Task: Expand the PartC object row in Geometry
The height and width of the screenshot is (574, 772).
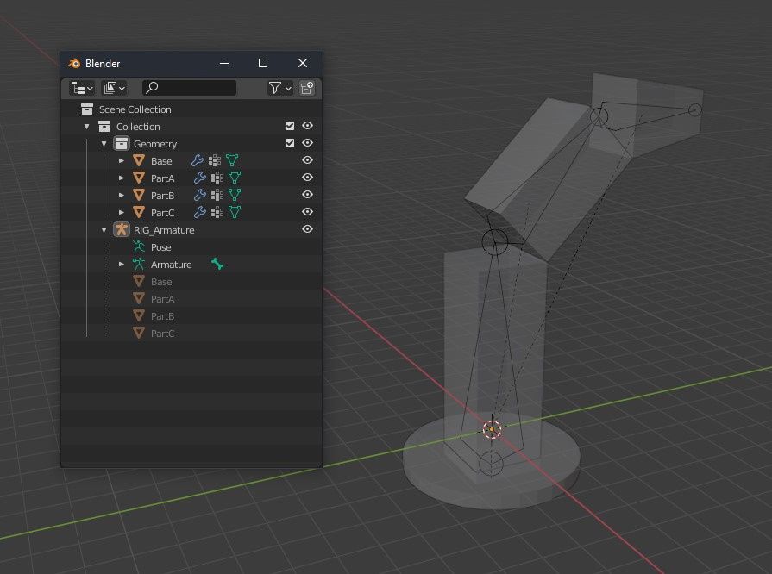Action: point(121,213)
